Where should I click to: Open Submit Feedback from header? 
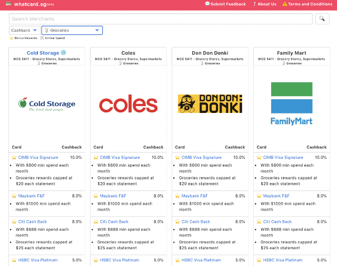225,4
